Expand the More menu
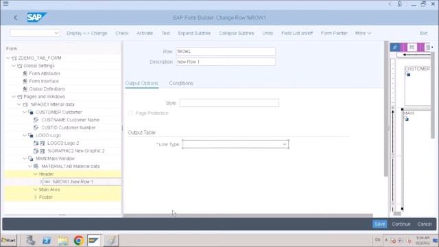The image size is (439, 247). point(363,33)
